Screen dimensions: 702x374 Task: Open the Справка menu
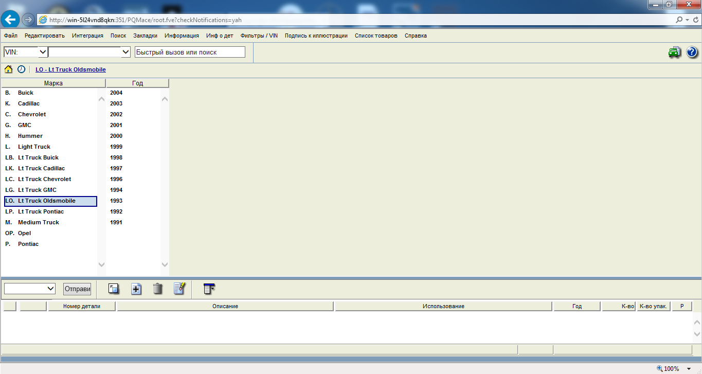coord(416,36)
